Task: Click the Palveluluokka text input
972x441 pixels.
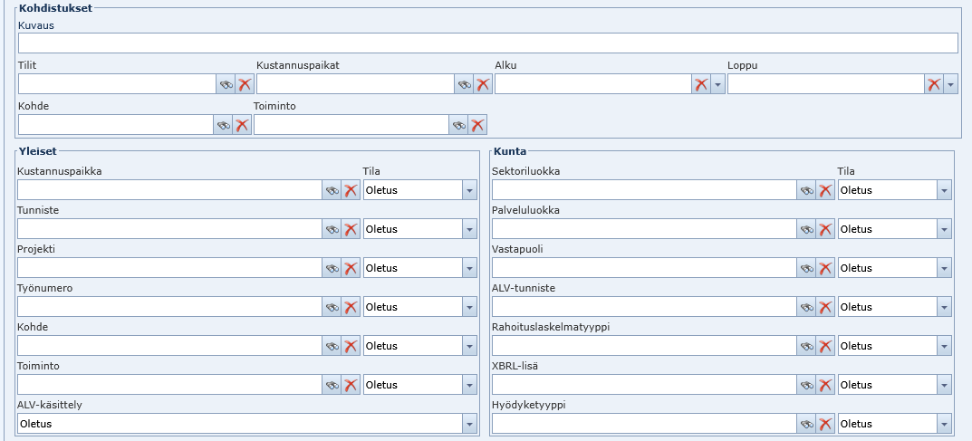Action: point(643,229)
